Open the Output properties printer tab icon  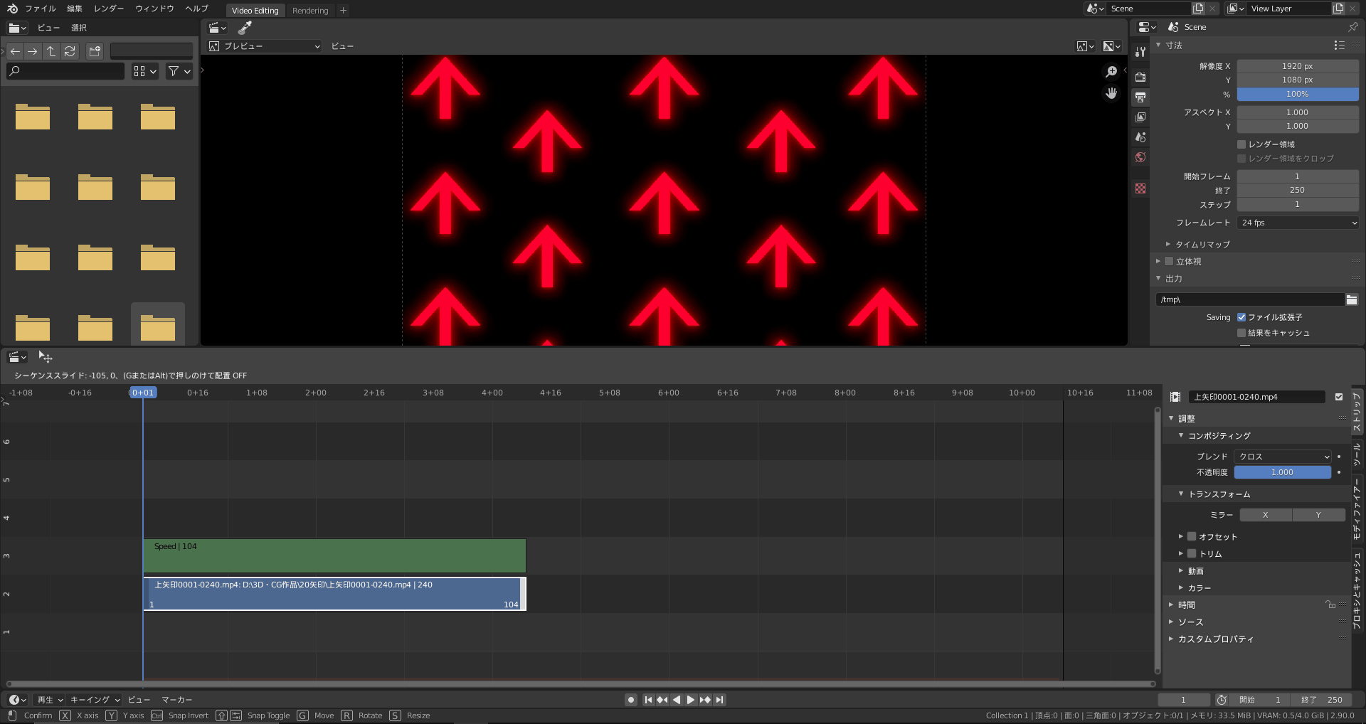pyautogui.click(x=1140, y=97)
